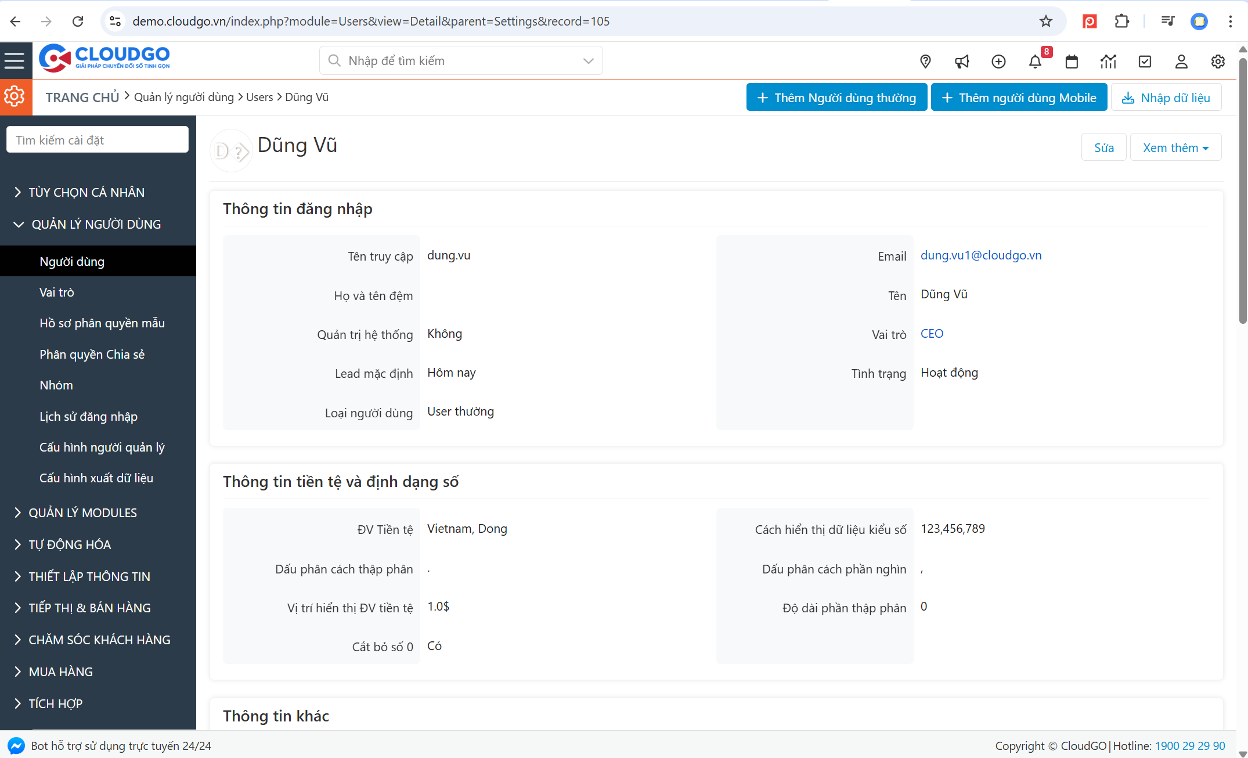Click the quick create plus circle icon
This screenshot has width=1248, height=758.
tap(998, 62)
